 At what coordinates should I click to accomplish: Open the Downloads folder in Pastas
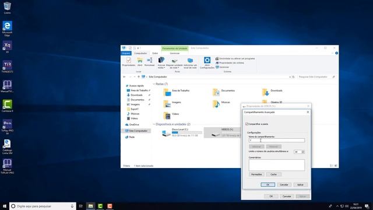point(272,92)
